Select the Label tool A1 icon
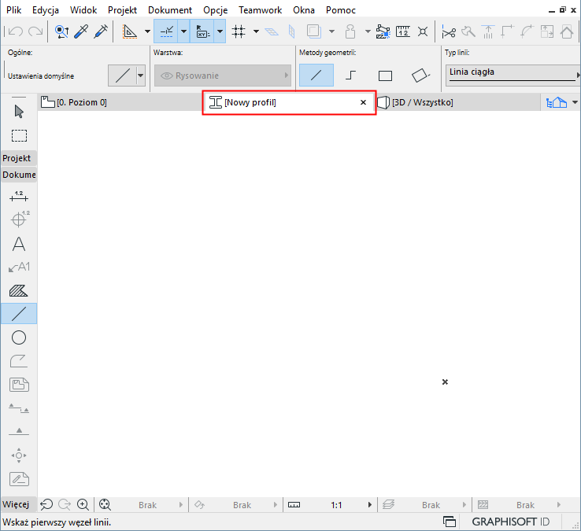581x531 pixels. [x=19, y=267]
